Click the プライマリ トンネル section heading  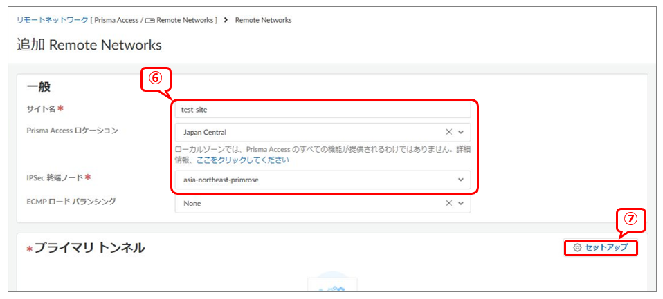point(89,248)
